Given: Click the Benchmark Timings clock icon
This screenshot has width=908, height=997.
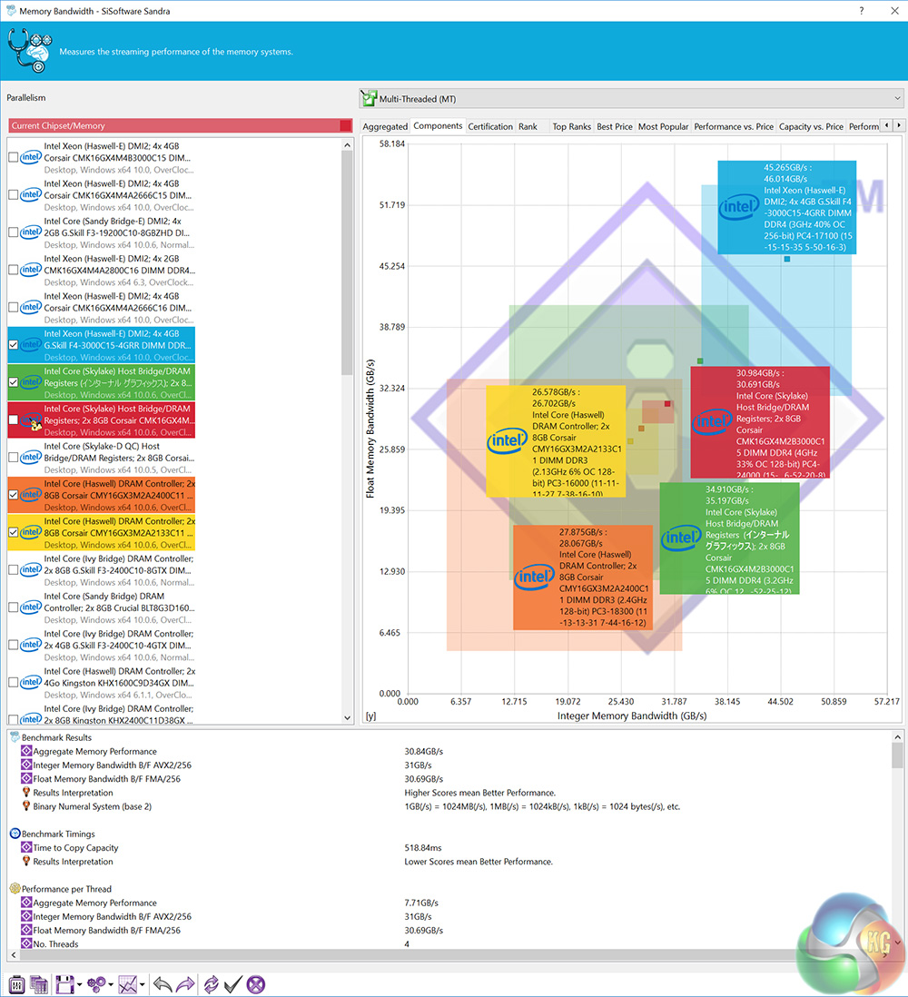Looking at the screenshot, I should (15, 834).
